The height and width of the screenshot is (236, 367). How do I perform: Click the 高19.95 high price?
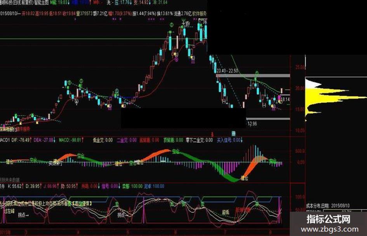pyautogui.click(x=42, y=14)
